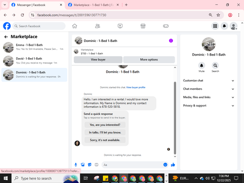
Task: Click the Windows taskbar search box
Action: click(45, 178)
